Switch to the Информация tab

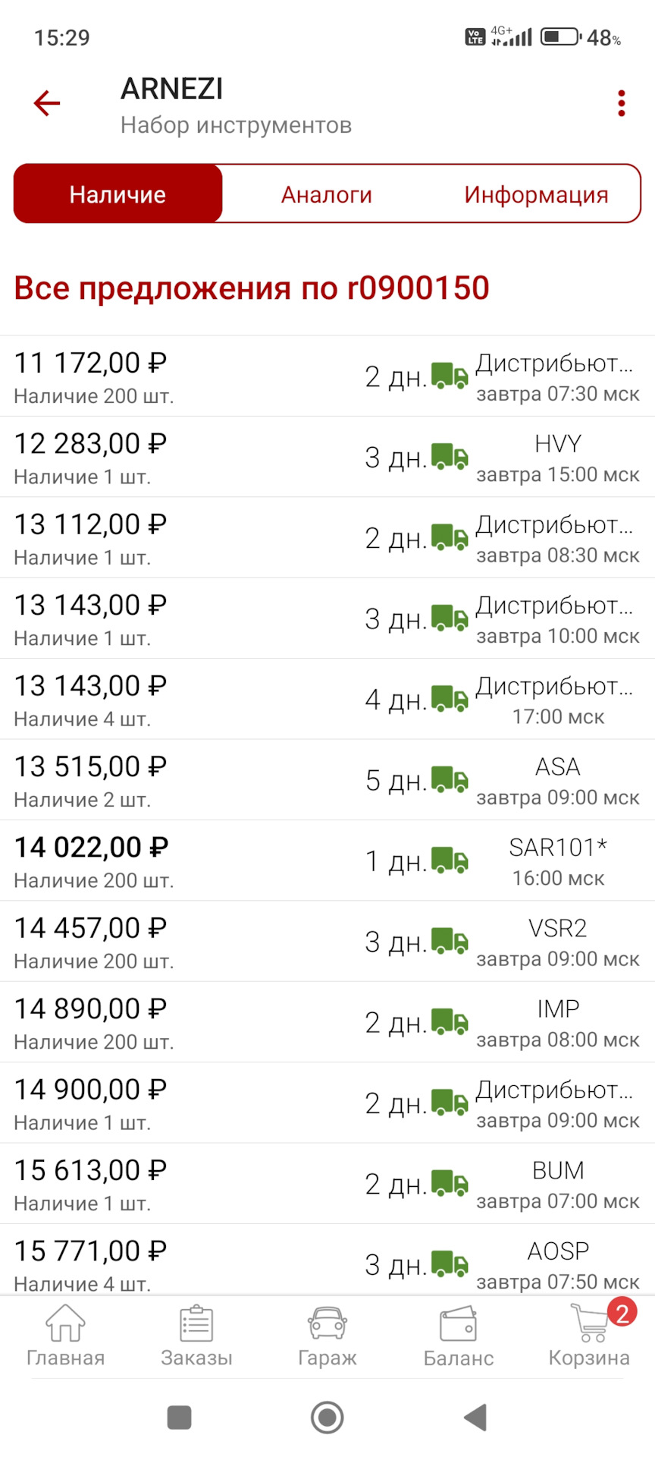(536, 195)
